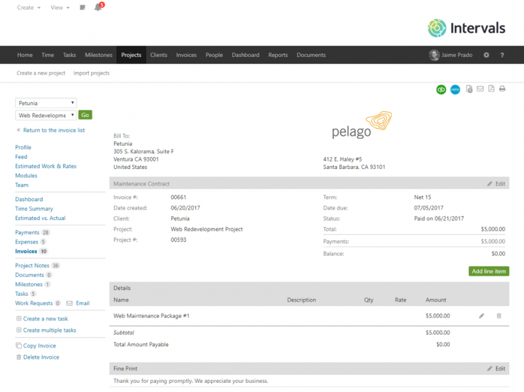Click the pelago company logo
The width and height of the screenshot is (524, 392).
point(362,125)
